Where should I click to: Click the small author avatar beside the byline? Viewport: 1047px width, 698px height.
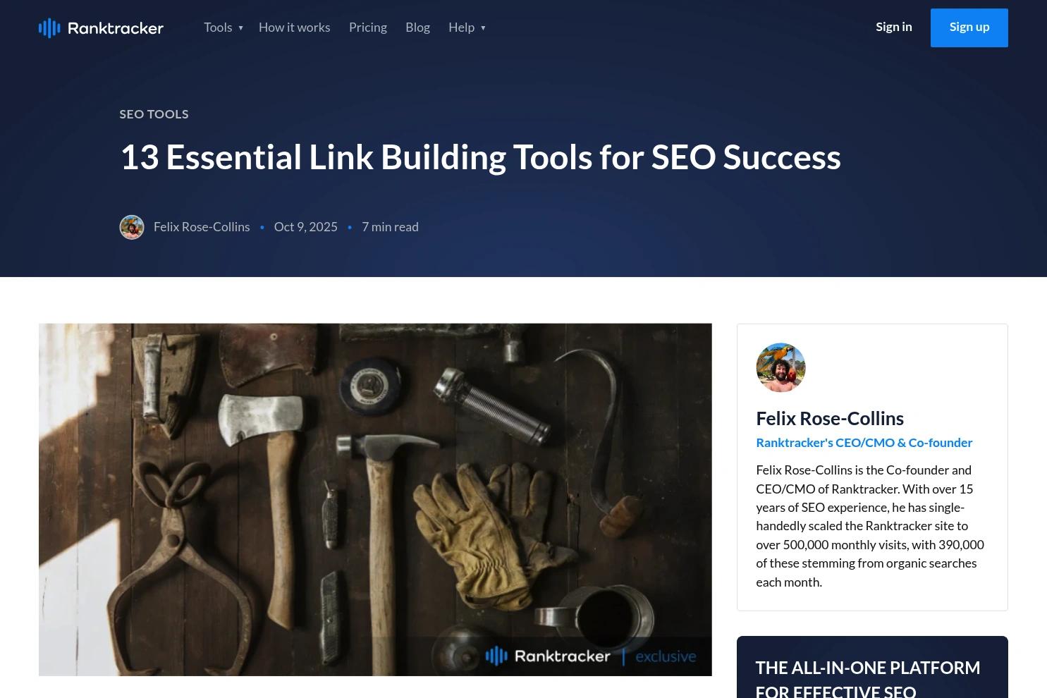(x=132, y=227)
